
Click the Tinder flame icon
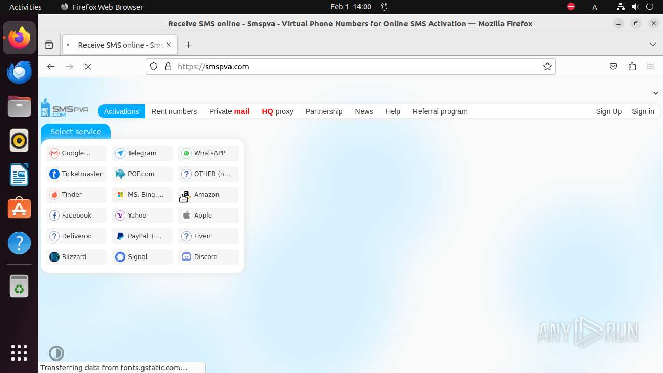[54, 195]
